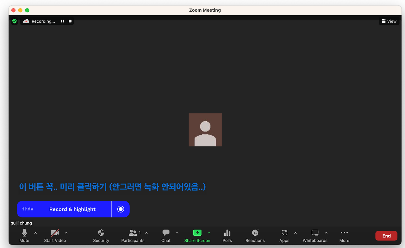Open the View menu
This screenshot has width=405, height=248.
(x=389, y=21)
